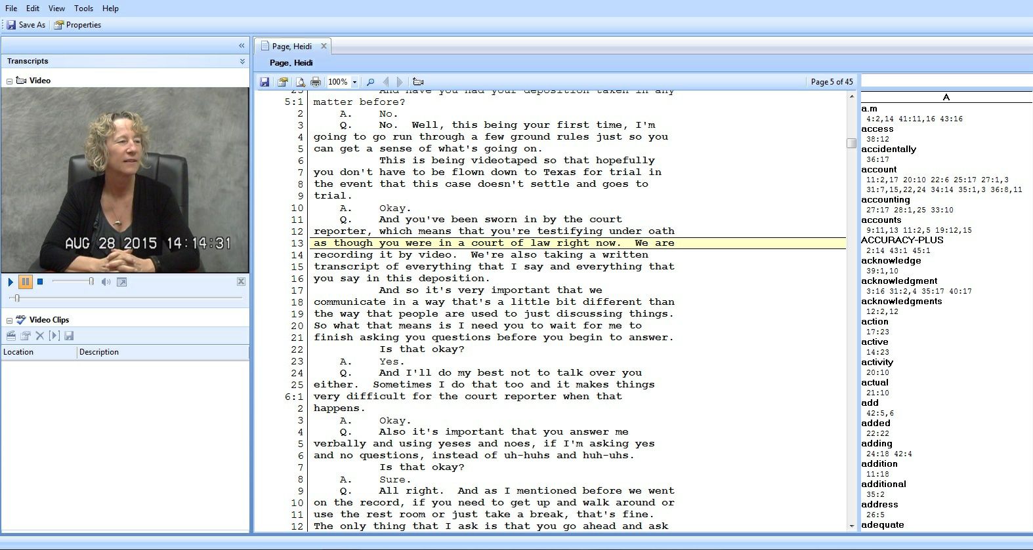
Task: Click the Save As button
Action: click(x=26, y=25)
